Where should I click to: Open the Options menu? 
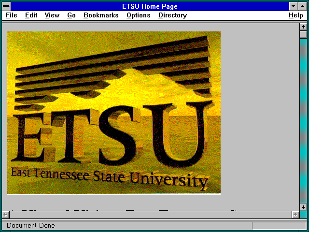pos(139,15)
